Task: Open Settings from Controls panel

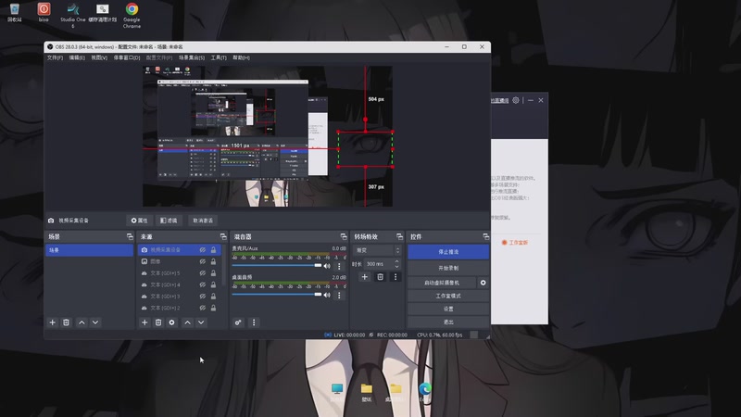Action: (x=448, y=309)
